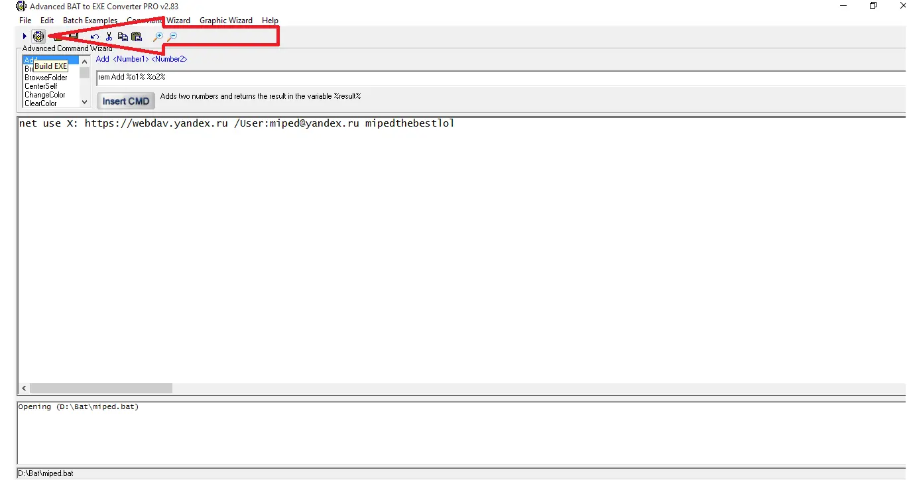This screenshot has width=907, height=480.
Task: Open the Graphic Wizard menu
Action: 226,21
